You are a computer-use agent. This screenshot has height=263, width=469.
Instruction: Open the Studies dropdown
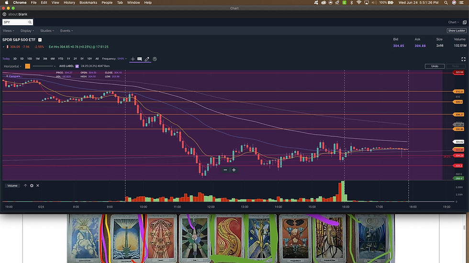point(47,31)
